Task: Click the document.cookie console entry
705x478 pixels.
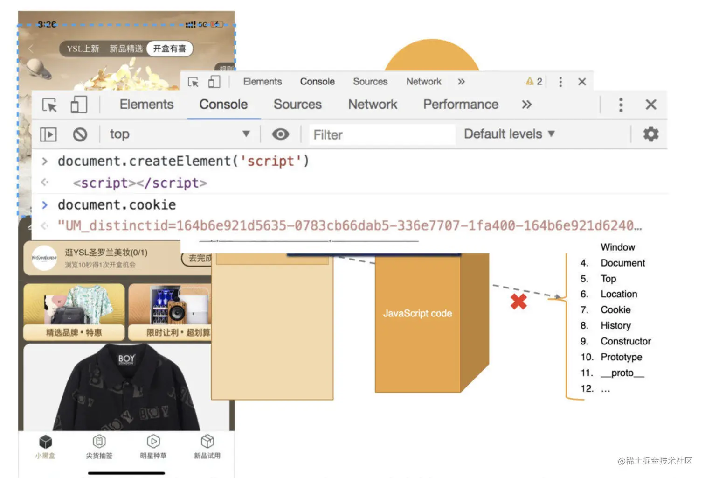Action: coord(117,205)
